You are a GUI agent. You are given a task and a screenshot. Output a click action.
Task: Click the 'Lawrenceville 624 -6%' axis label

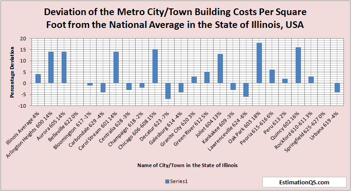coord(228,131)
